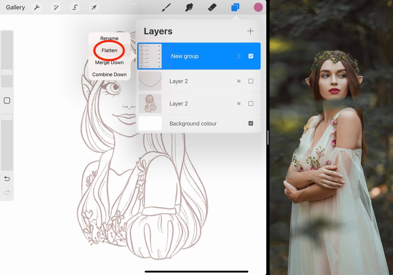
Task: Open the Actions wrench menu
Action: [37, 7]
